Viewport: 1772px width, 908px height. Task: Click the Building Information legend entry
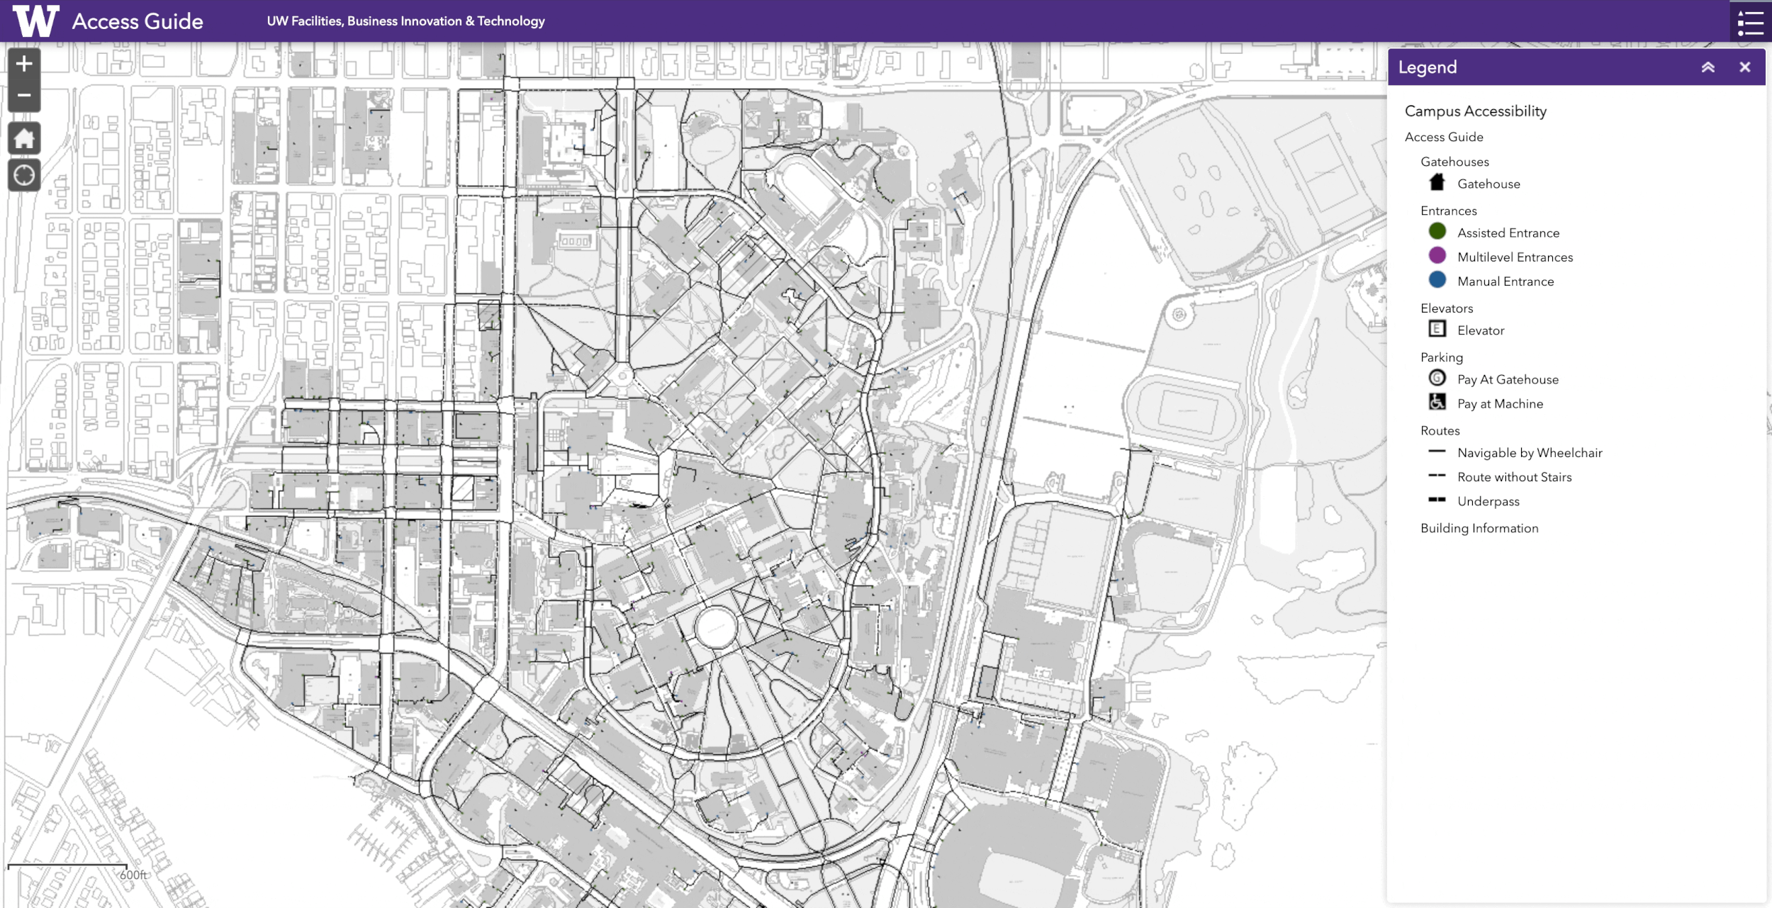1479,528
